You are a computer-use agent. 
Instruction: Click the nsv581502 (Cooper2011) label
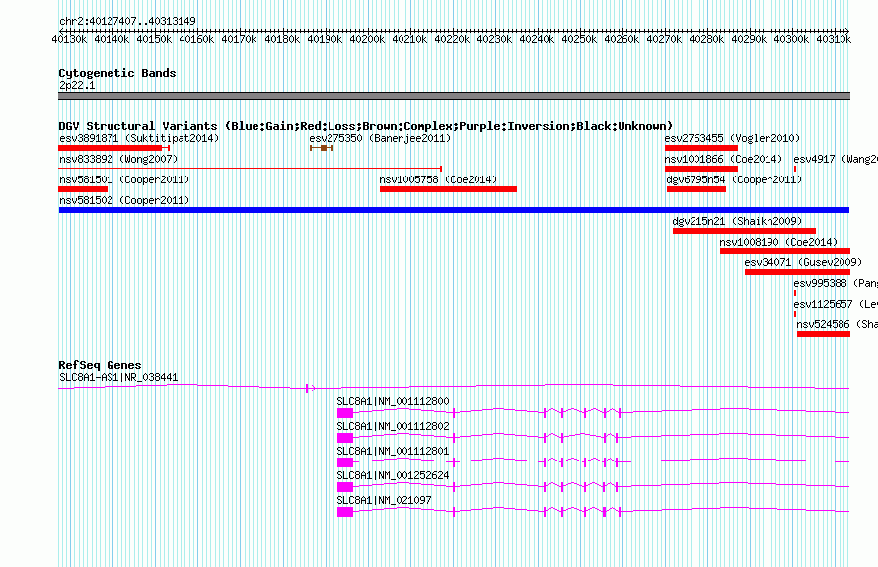pyautogui.click(x=124, y=200)
